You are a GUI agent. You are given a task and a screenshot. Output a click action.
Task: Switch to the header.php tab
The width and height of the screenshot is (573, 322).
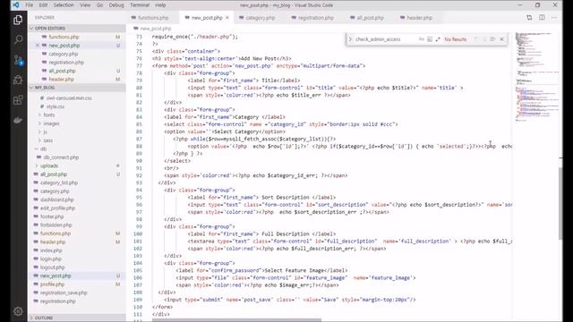(x=419, y=18)
